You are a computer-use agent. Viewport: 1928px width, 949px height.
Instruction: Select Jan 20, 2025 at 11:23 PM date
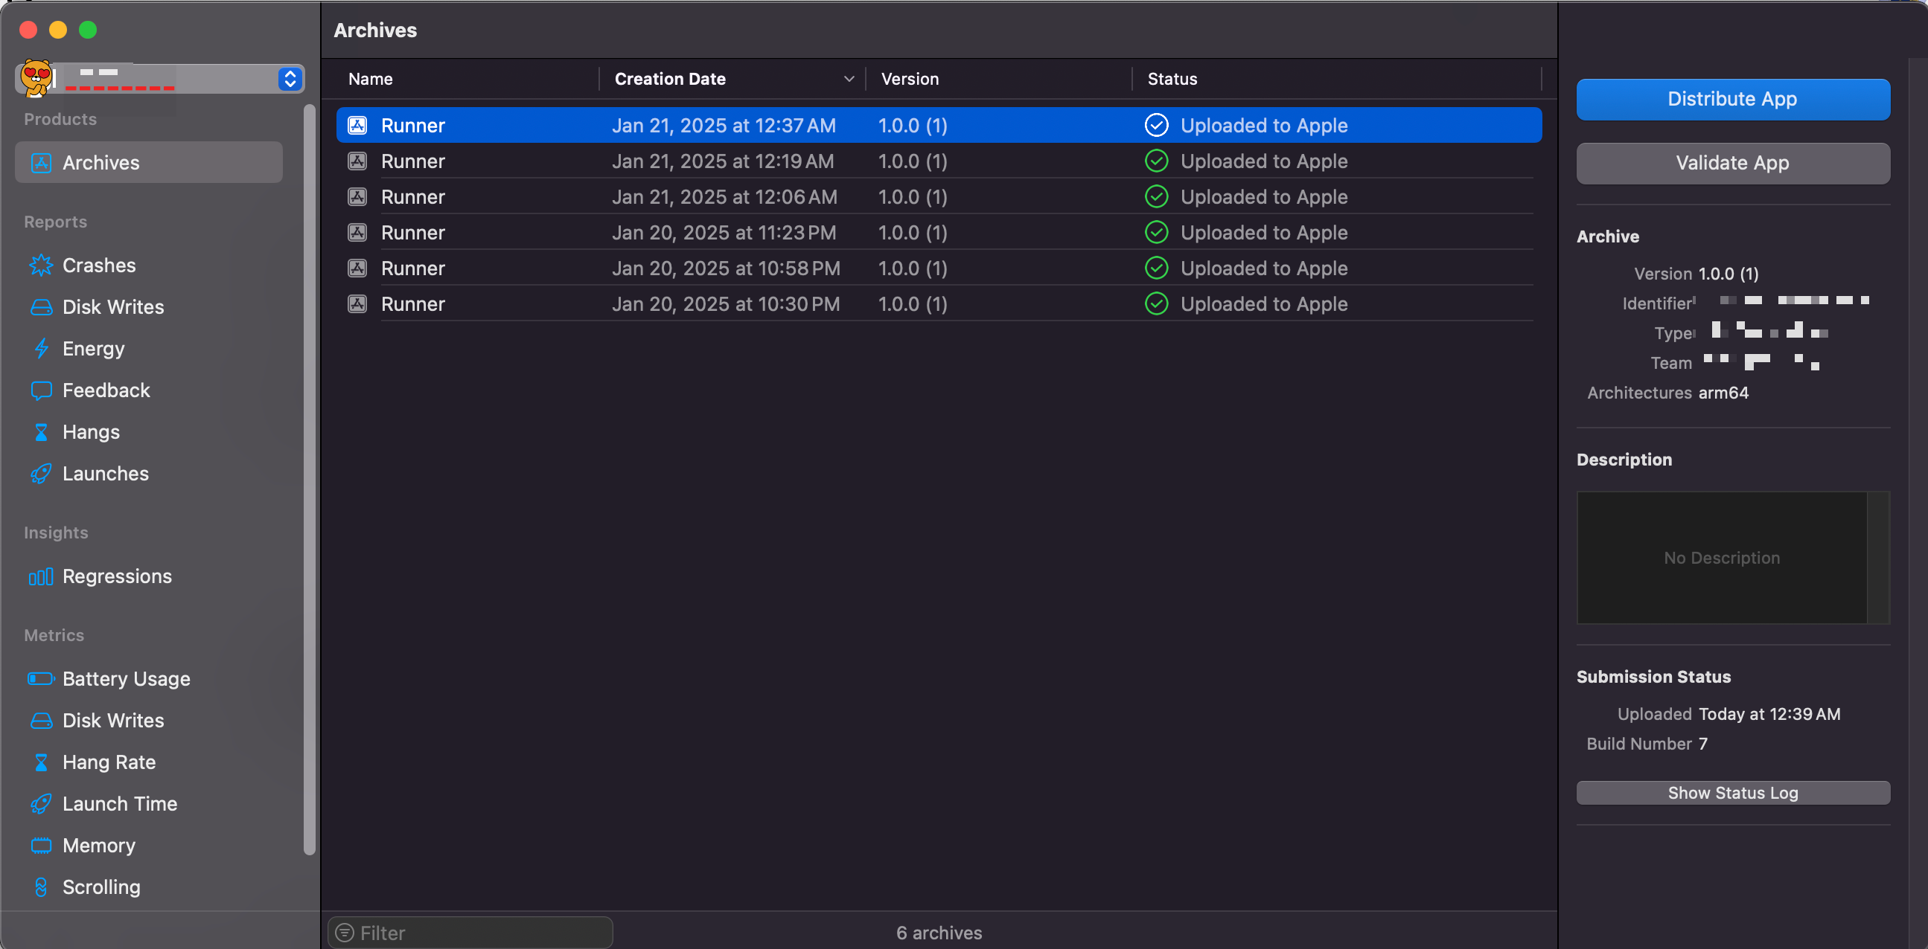pos(724,233)
